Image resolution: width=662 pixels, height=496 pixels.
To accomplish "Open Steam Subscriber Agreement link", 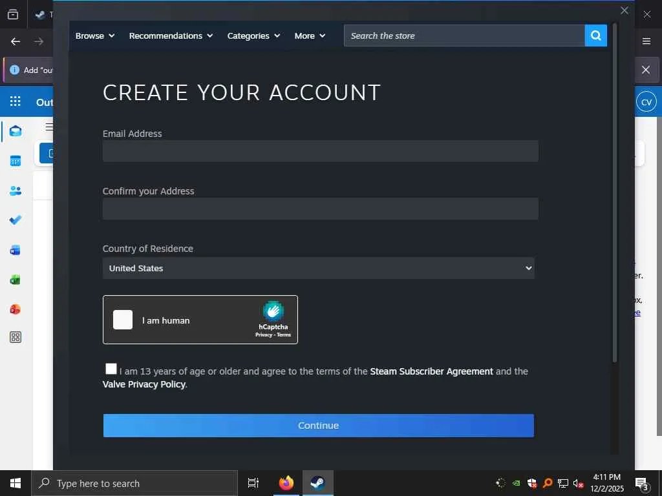I will click(x=431, y=371).
